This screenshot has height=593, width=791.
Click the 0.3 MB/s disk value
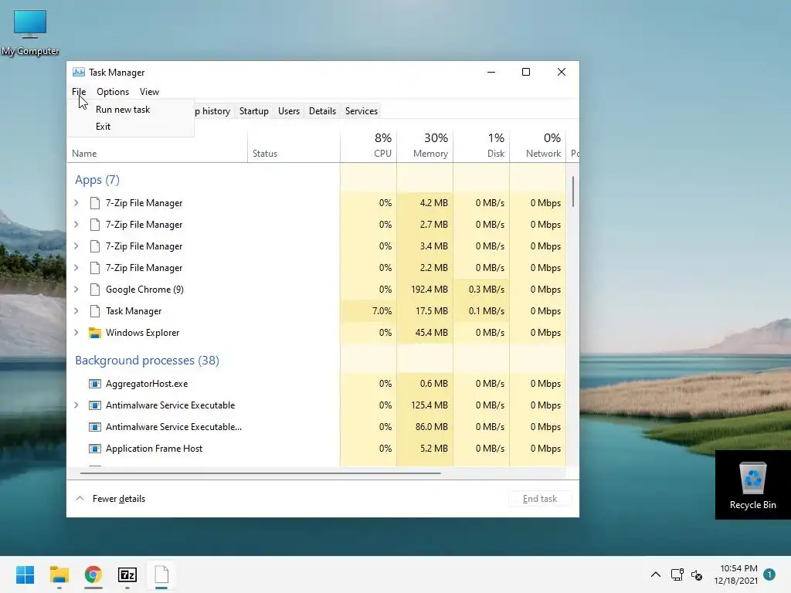coord(487,290)
